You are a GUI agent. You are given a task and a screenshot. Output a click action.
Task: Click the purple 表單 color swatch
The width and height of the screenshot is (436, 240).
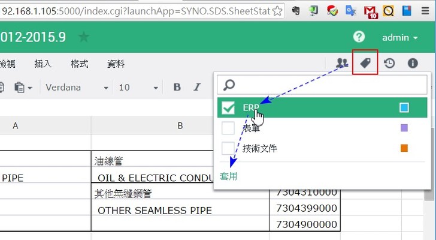tap(404, 128)
